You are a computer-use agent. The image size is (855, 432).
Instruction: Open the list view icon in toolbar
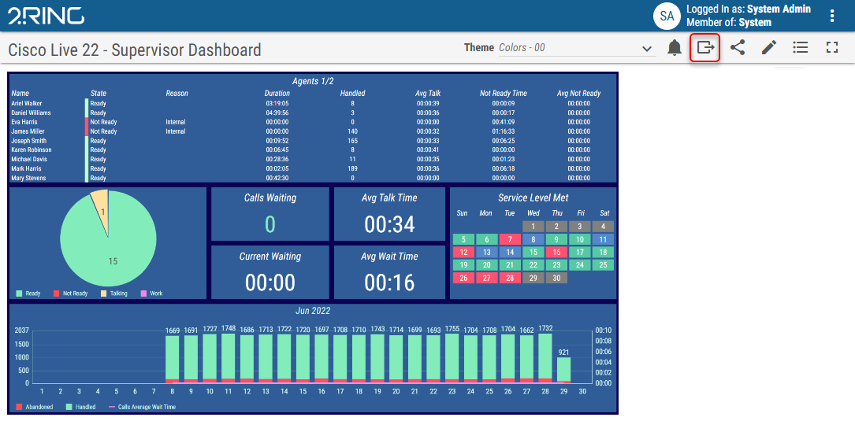(x=801, y=48)
